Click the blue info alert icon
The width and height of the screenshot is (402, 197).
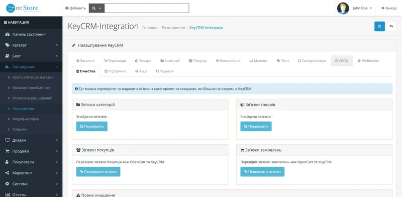click(x=76, y=89)
